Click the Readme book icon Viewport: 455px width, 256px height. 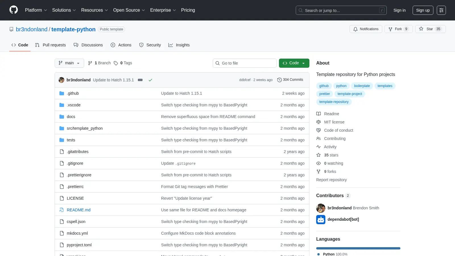[x=318, y=114]
